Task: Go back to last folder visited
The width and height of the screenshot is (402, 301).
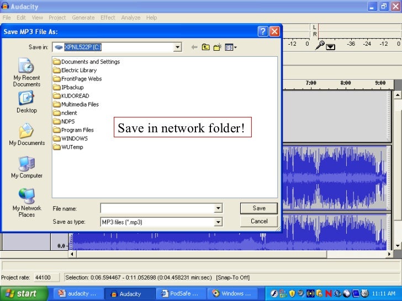Action: (194, 47)
